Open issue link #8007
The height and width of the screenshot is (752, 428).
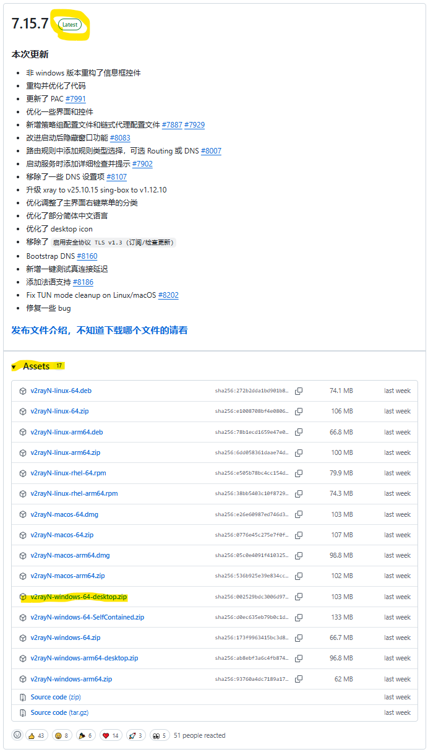pyautogui.click(x=211, y=151)
